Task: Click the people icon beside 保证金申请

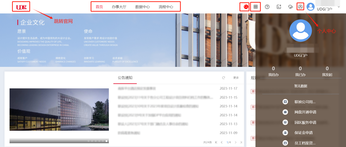Action: click(x=285, y=133)
